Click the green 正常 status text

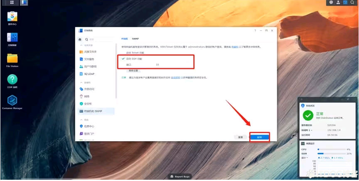coord(320,113)
